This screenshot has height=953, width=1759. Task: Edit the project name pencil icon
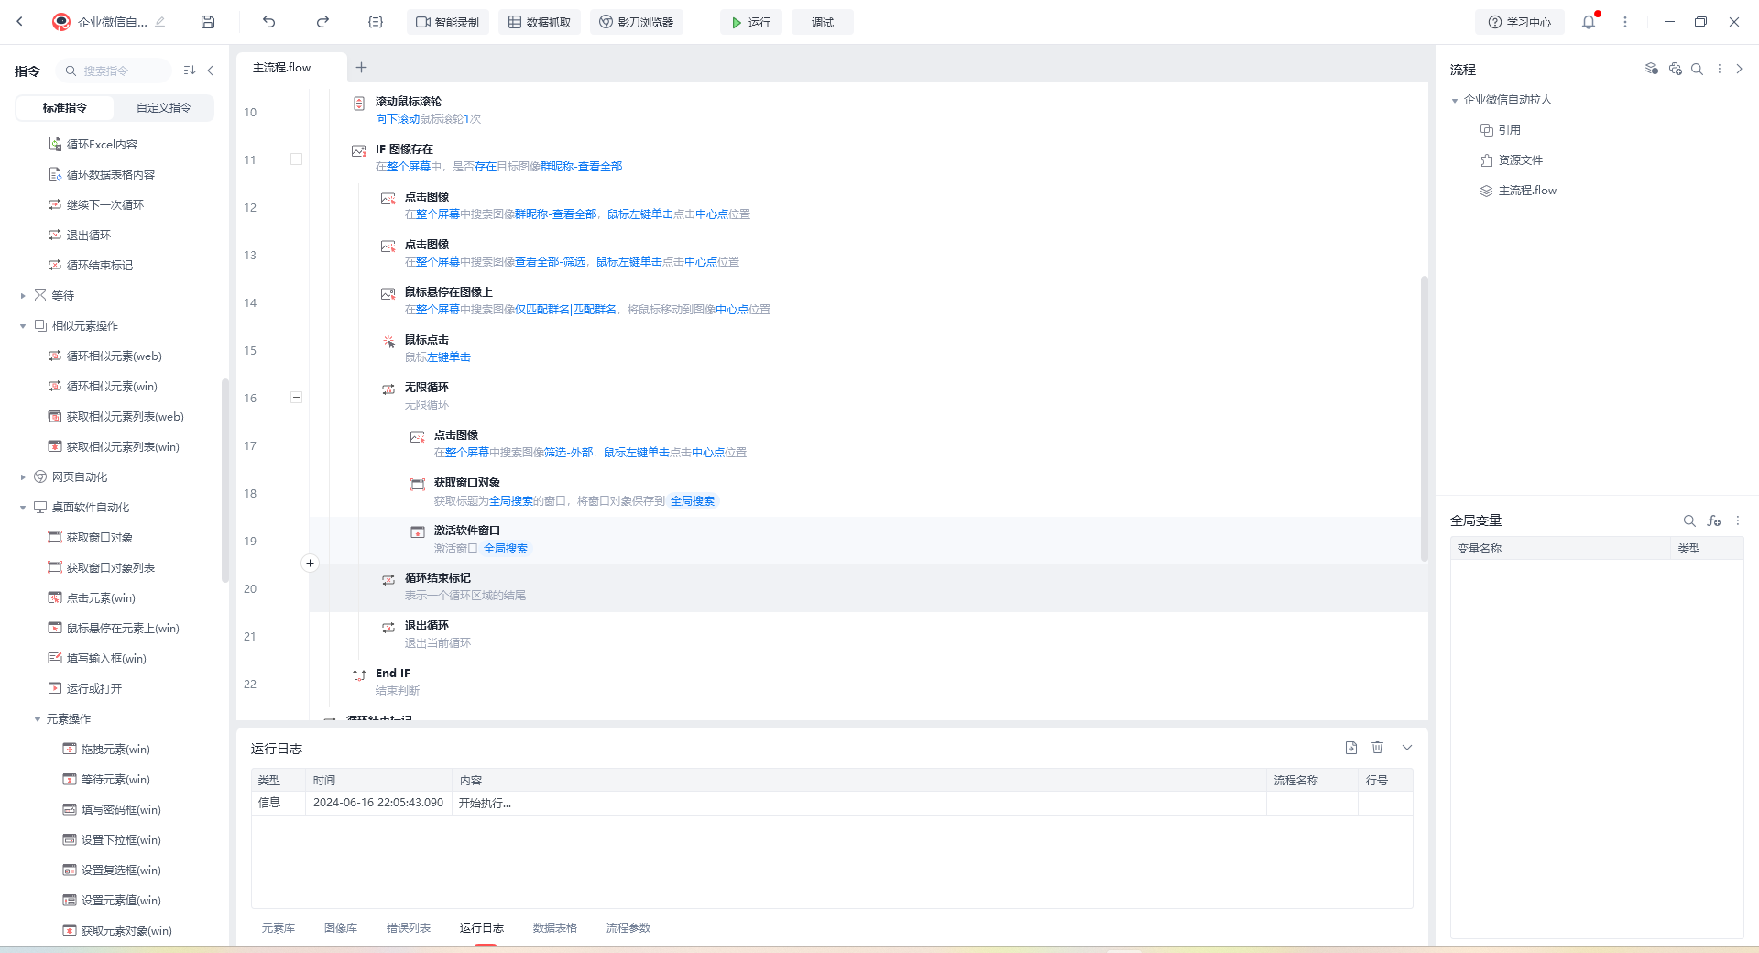coord(160,22)
